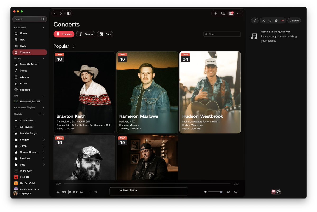Collapse the Library section
The image size is (317, 212).
coord(44,58)
